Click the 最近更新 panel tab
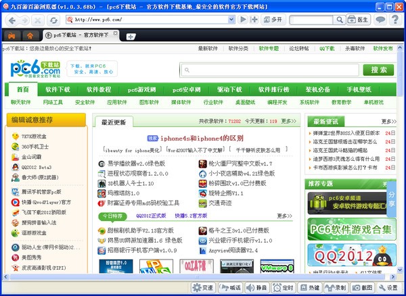 pos(114,122)
